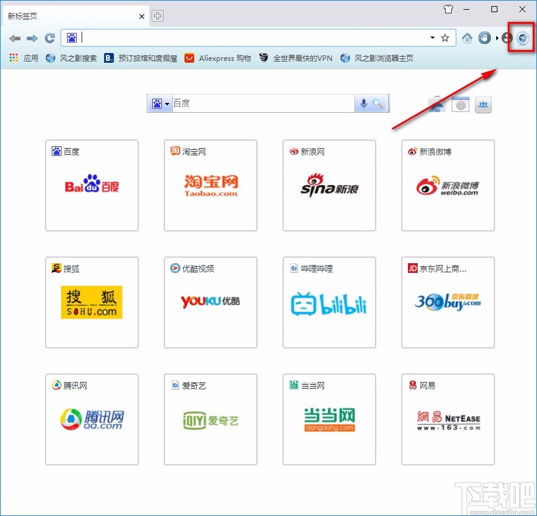Click the blue people group icon
This screenshot has height=516, width=537.
tap(483, 104)
